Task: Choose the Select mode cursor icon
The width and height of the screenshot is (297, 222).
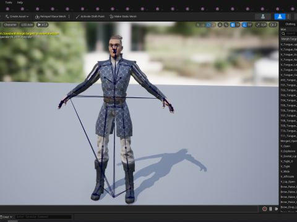Action: (198, 25)
